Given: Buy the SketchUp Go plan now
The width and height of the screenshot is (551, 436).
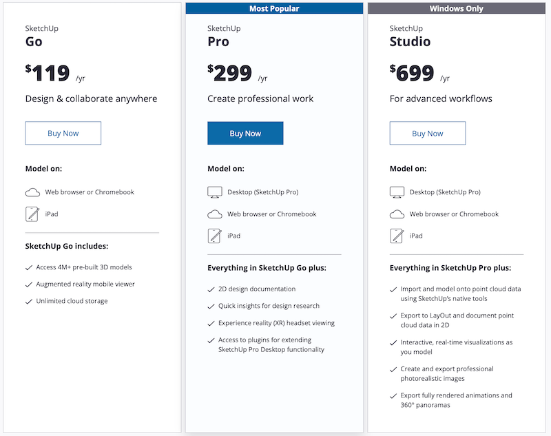Looking at the screenshot, I should tap(63, 134).
